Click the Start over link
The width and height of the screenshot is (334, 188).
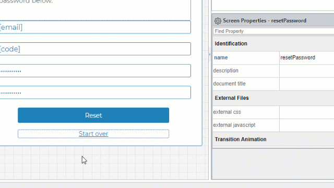pos(93,134)
